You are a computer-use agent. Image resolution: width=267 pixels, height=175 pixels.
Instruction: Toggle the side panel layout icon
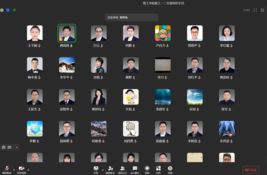tap(262, 10)
